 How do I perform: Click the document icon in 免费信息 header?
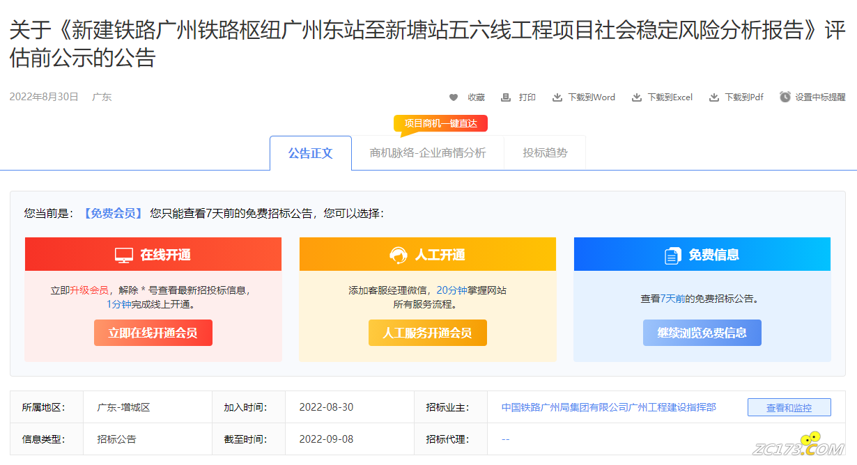673,255
